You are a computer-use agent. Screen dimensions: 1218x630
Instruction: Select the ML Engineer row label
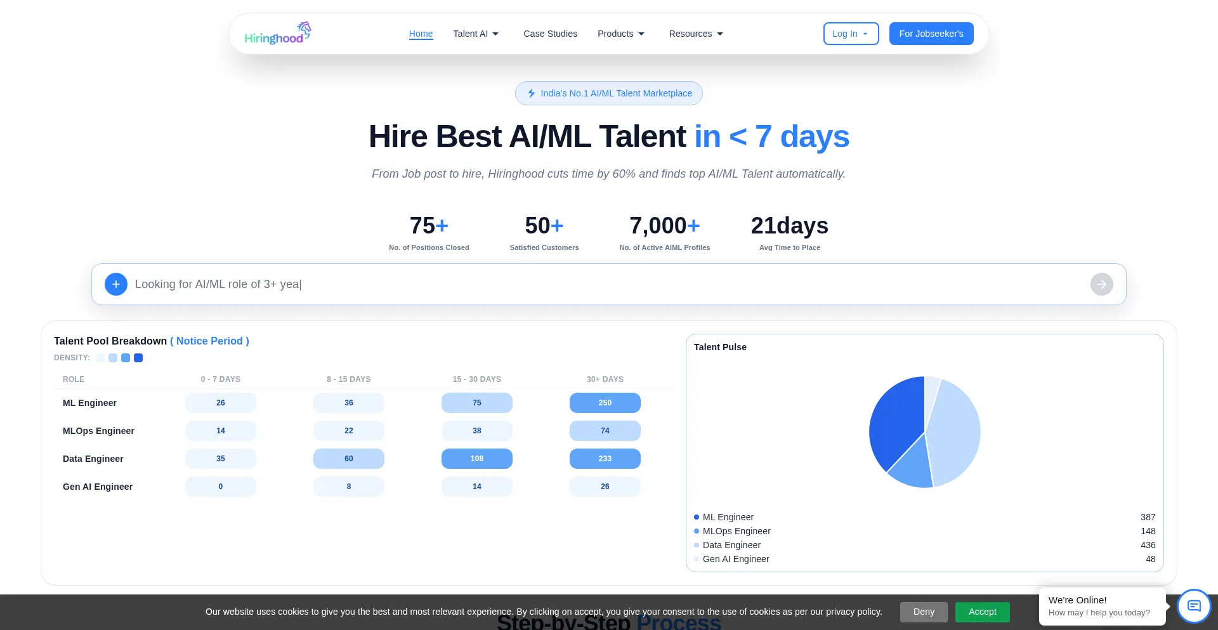[89, 403]
